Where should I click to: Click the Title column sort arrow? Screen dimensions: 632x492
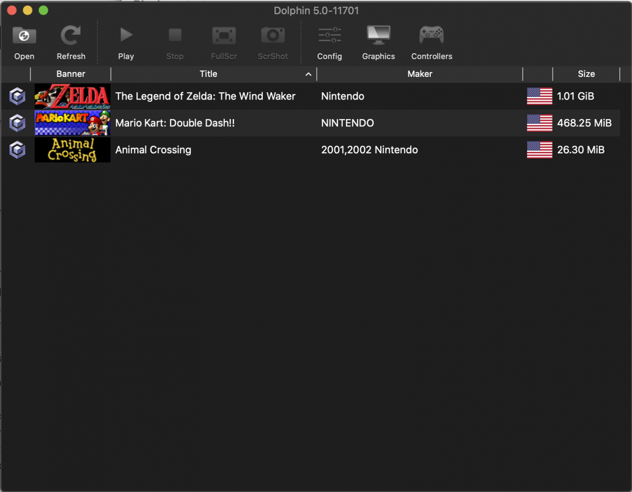pyautogui.click(x=309, y=74)
